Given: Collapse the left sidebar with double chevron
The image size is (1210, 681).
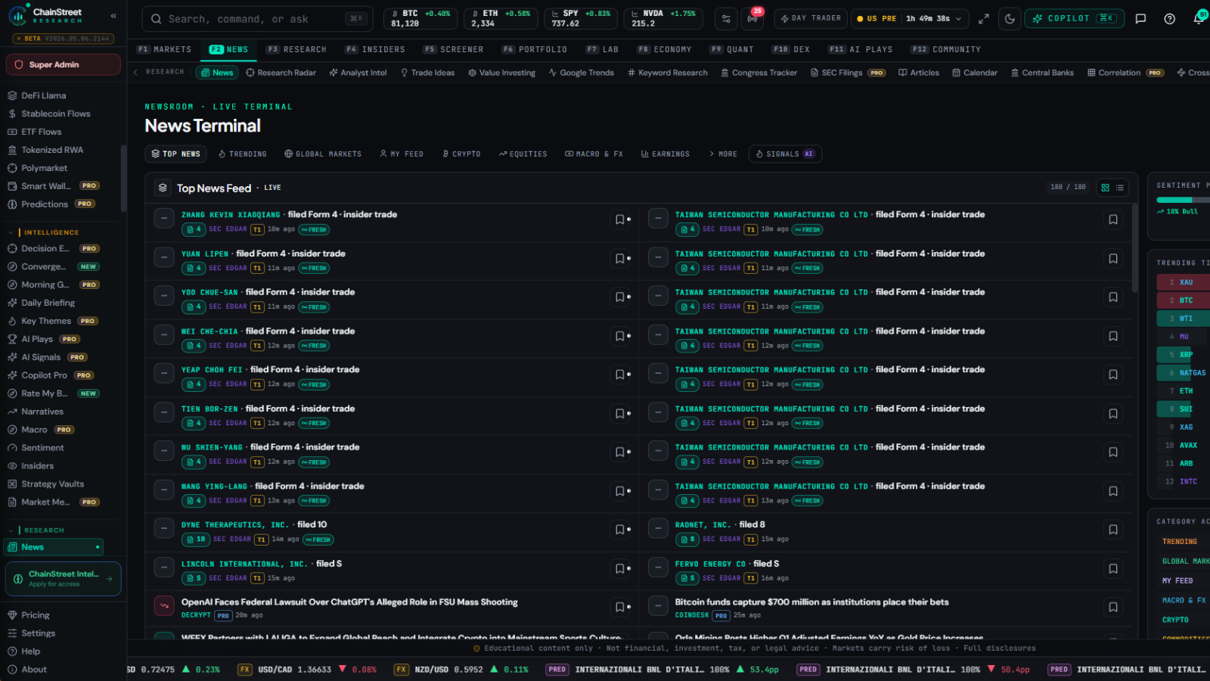Looking at the screenshot, I should (x=113, y=15).
